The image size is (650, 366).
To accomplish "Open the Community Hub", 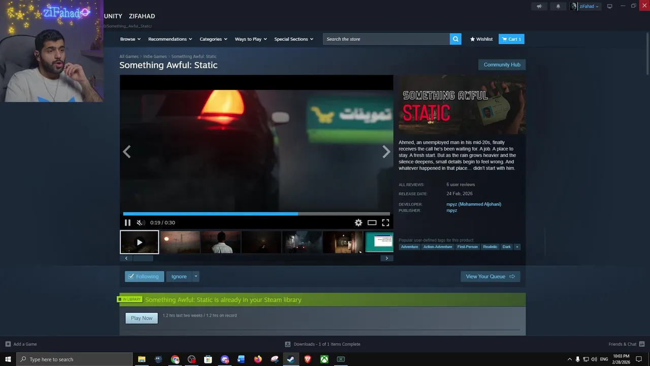I will [502, 65].
